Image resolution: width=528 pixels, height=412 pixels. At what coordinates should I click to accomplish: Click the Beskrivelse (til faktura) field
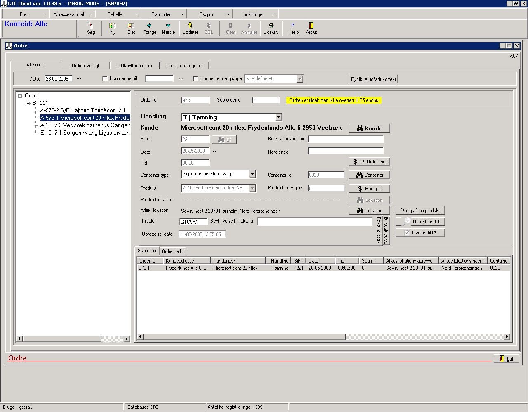coord(315,222)
